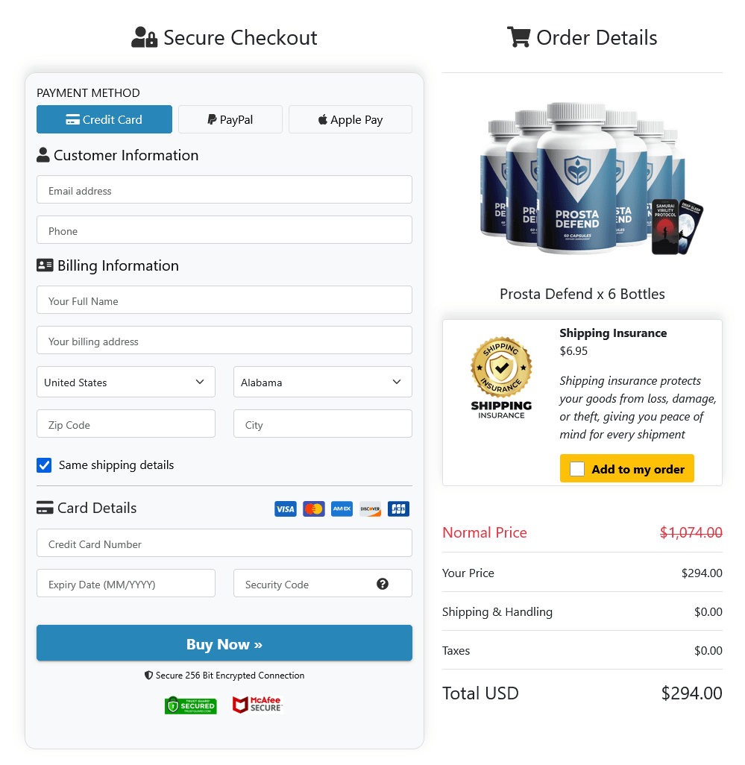Click the Buy Now button
Viewport: 745px width, 765px height.
coord(224,643)
